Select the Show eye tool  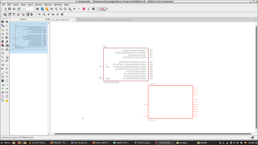[x=7, y=22]
